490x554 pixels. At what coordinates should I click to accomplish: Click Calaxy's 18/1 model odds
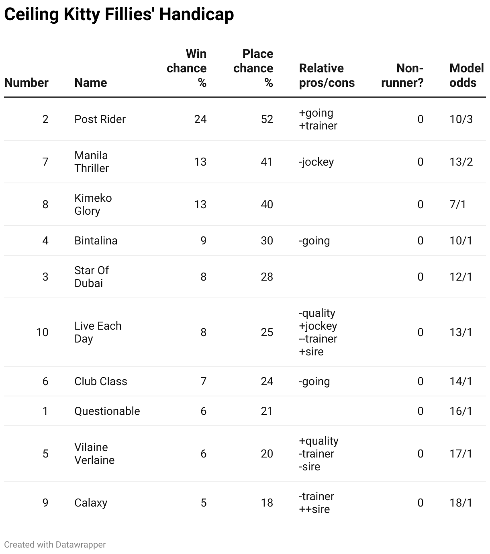point(461,503)
